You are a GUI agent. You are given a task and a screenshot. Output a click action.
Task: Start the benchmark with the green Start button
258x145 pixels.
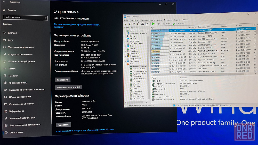click(156, 24)
